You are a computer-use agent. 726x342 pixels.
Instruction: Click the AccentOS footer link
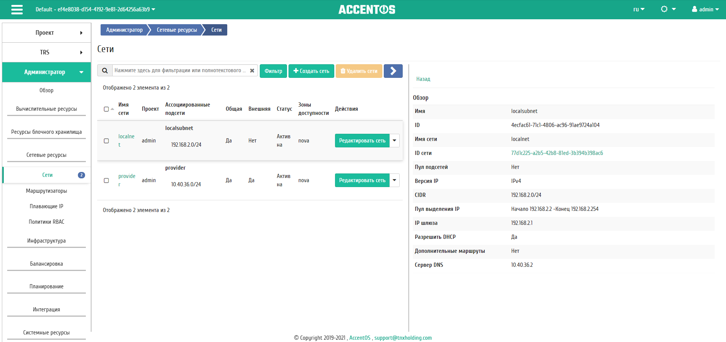(360, 338)
